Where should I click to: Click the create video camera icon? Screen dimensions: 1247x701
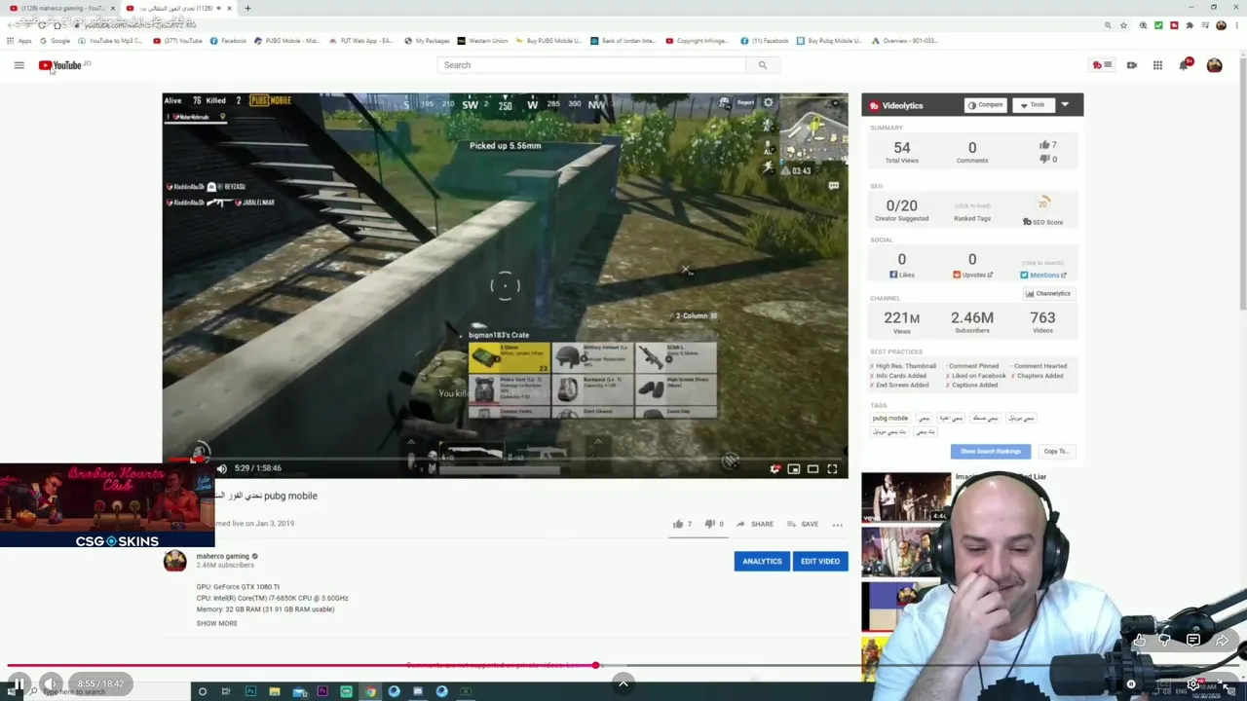coord(1132,65)
